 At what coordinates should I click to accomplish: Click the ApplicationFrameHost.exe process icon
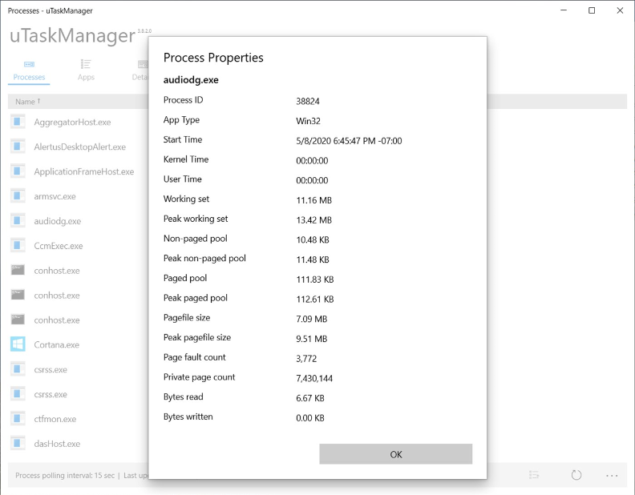(x=18, y=171)
